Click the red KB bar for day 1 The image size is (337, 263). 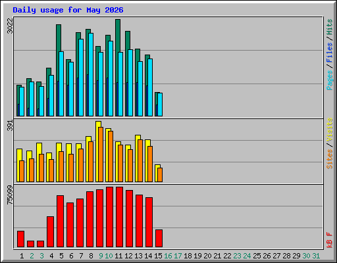point(20,239)
